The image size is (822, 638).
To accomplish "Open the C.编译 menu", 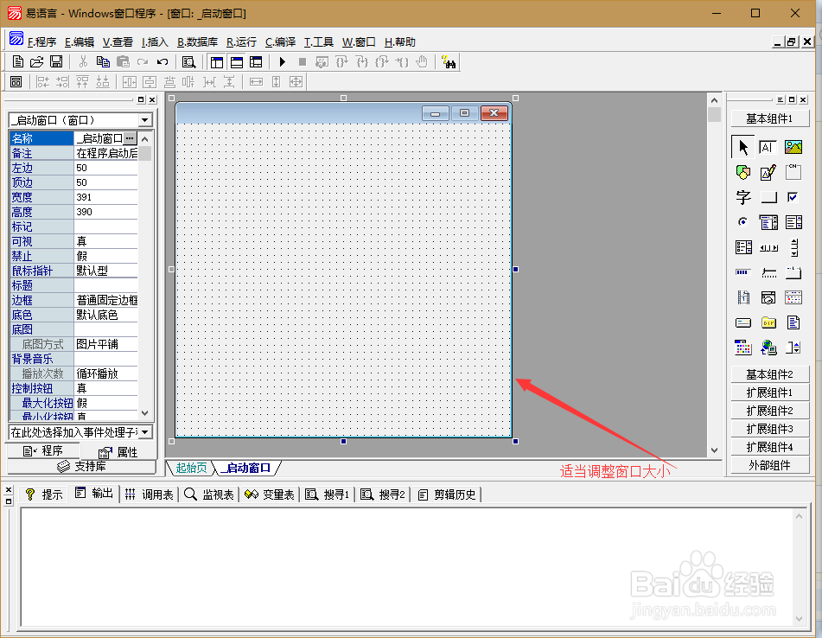I will point(280,42).
